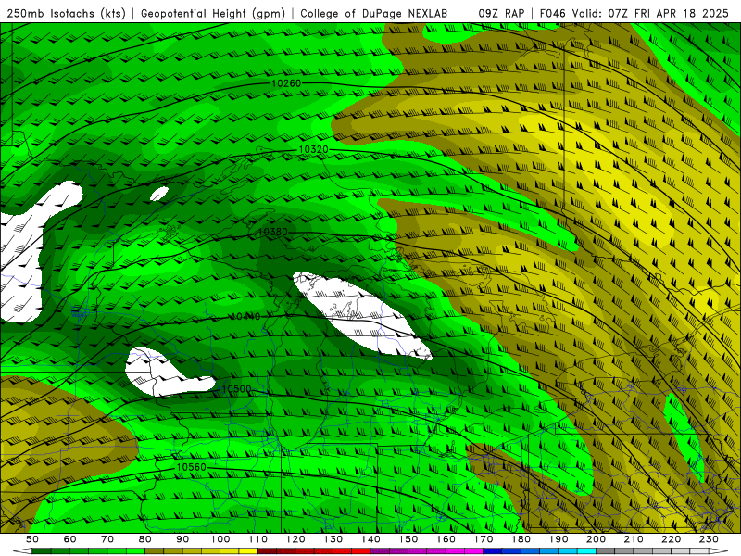Click the 'Geopotential Height (gpm)' title text

pyautogui.click(x=213, y=14)
